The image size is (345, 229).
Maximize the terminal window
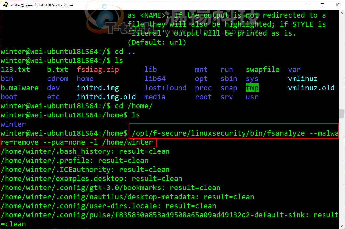pos(322,5)
